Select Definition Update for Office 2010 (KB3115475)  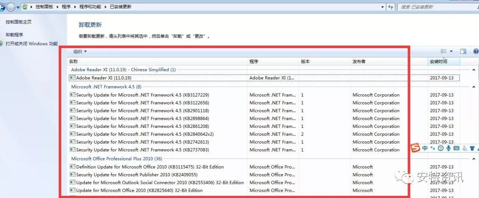(264, 167)
